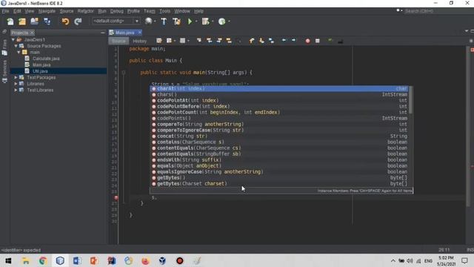Screen dimensions: 474x267
Task: Click the globe browser icon in toolbar
Action: (x=148, y=22)
